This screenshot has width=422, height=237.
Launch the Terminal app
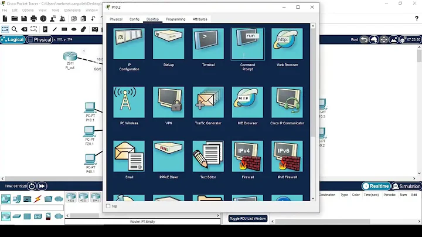(x=208, y=44)
